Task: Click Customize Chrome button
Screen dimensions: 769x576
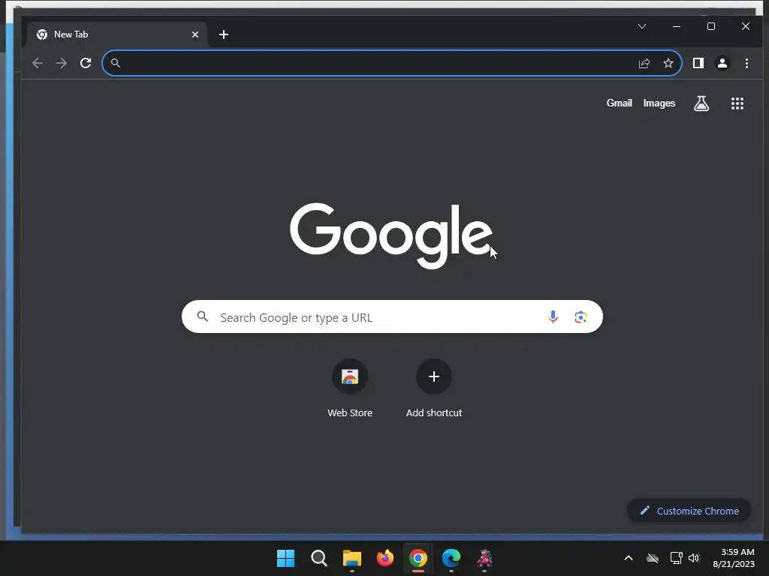Action: [689, 510]
